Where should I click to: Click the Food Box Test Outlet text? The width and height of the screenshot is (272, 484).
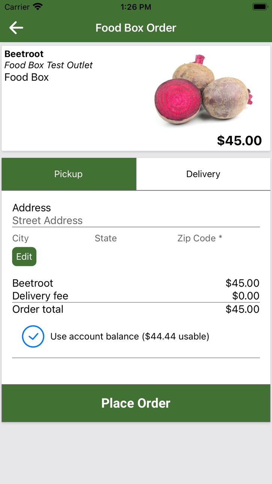48,65
